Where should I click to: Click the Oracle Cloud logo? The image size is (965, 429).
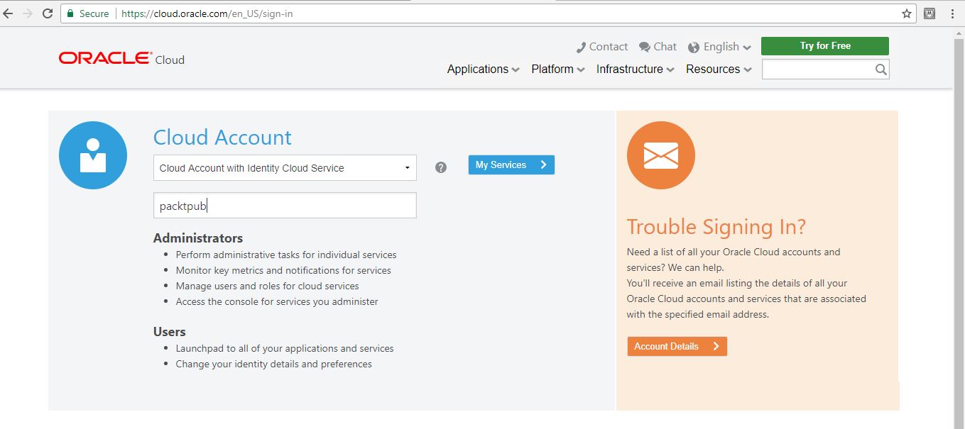(x=121, y=59)
